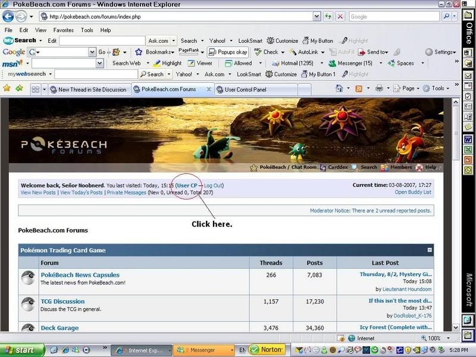The height and width of the screenshot is (357, 476).
Task: Open the TCG Discussion forum
Action: pos(63,301)
